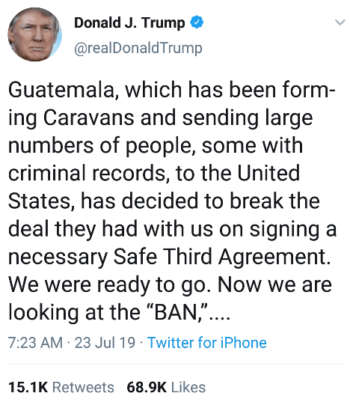Click the Likes label
Viewport: 350px width, 402px height.
coord(188,387)
